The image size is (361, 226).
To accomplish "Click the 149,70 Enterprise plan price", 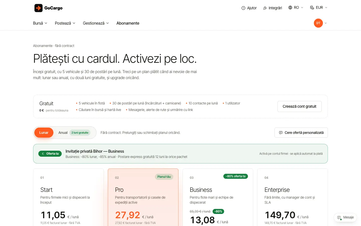I will (280, 215).
